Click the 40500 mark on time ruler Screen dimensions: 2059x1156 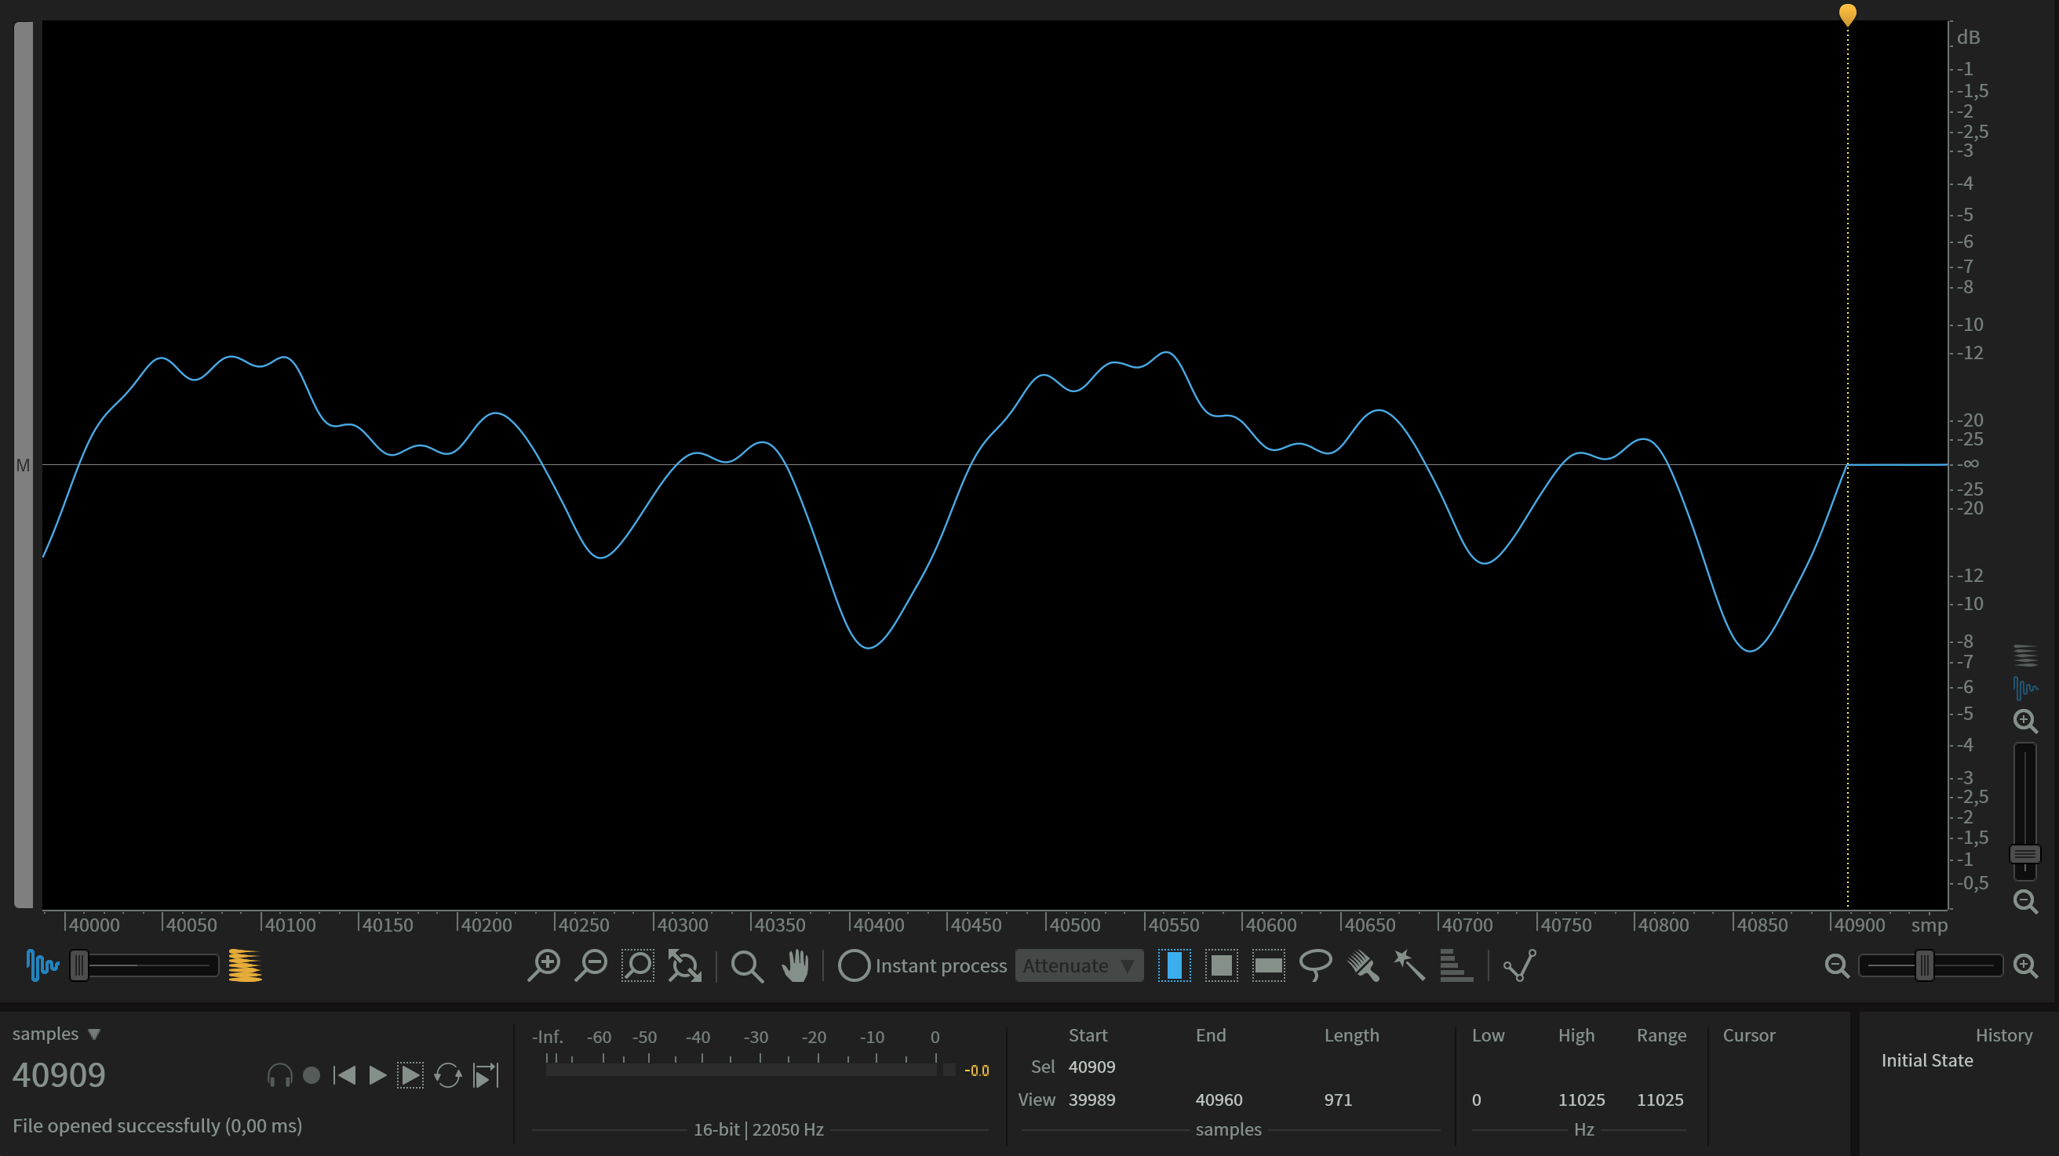click(x=1074, y=925)
